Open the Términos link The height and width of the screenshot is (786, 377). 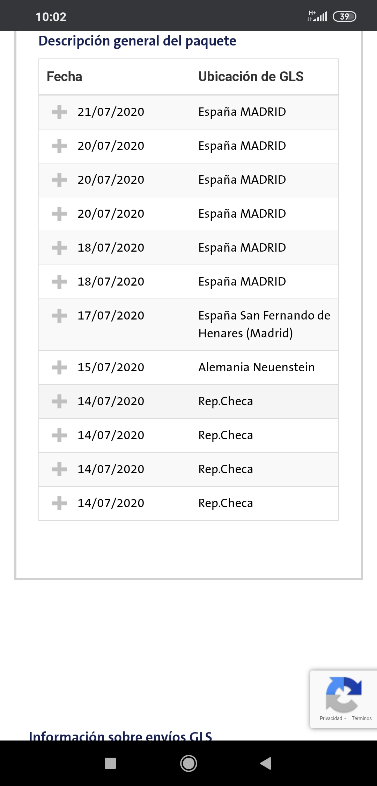[362, 718]
